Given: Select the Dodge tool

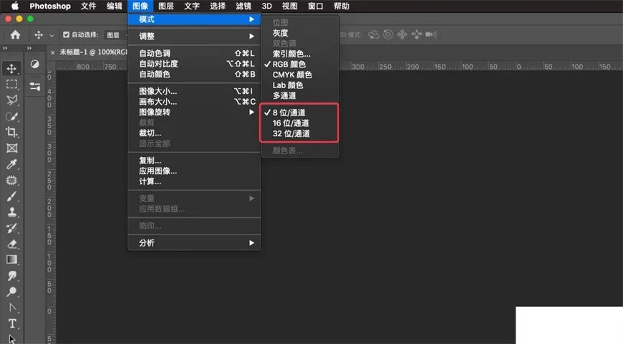Looking at the screenshot, I should coord(11,292).
